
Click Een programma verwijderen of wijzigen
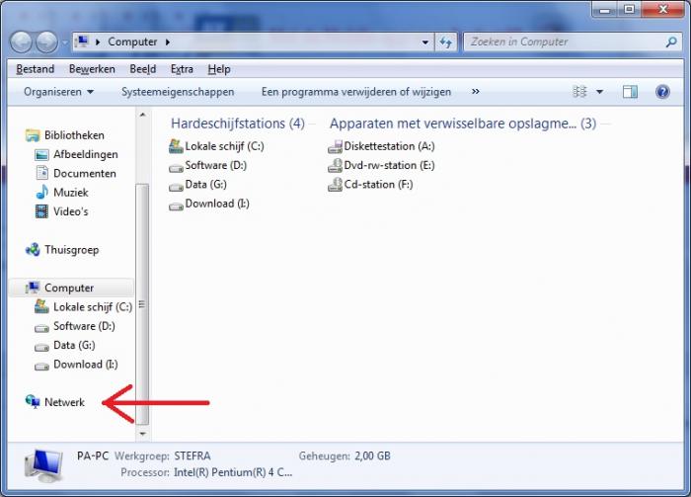click(x=356, y=92)
